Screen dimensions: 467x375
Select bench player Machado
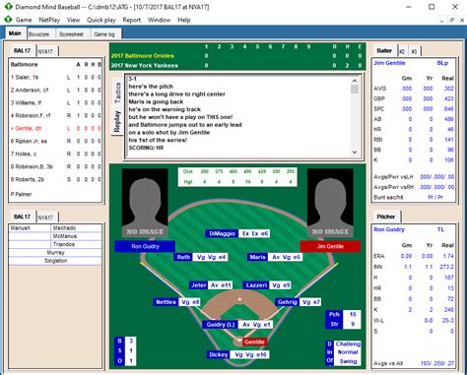coord(76,228)
